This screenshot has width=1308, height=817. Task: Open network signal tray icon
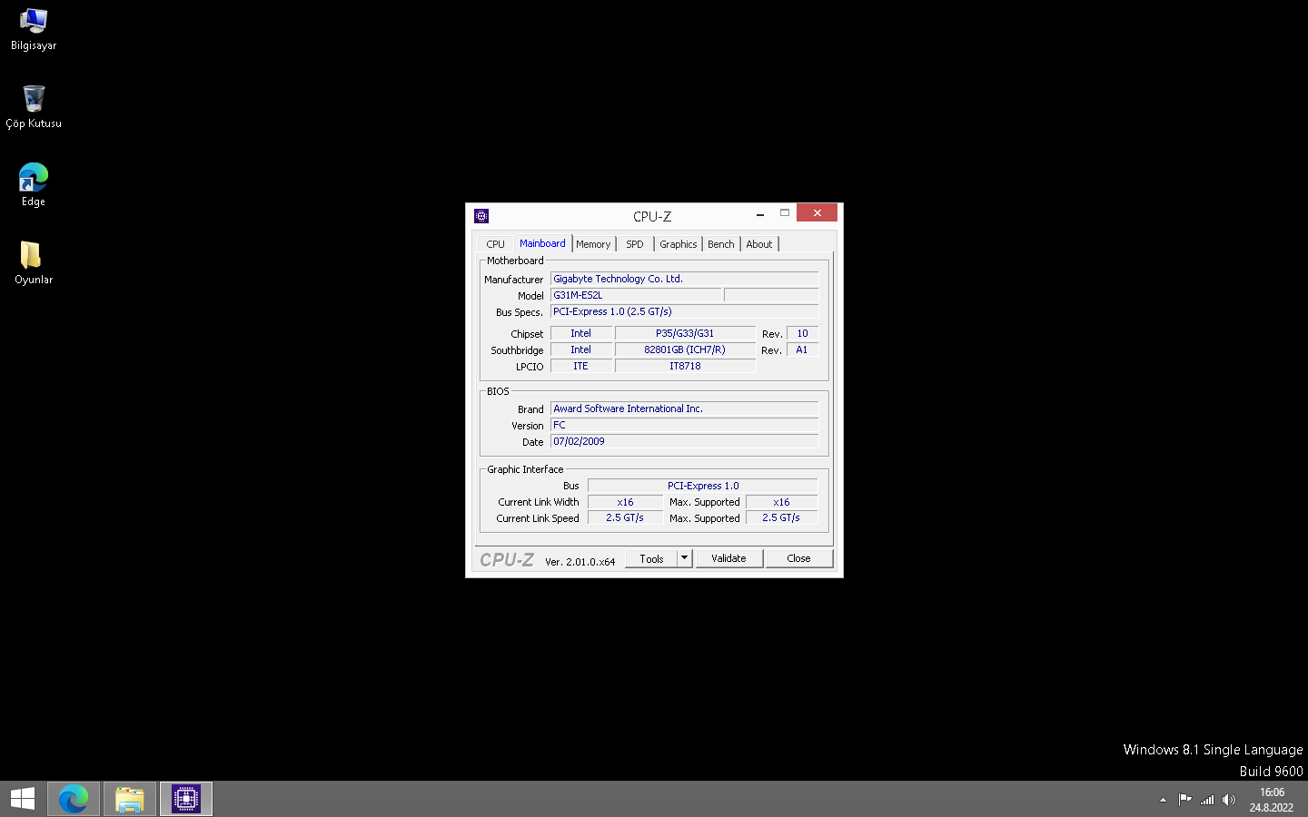pyautogui.click(x=1207, y=800)
